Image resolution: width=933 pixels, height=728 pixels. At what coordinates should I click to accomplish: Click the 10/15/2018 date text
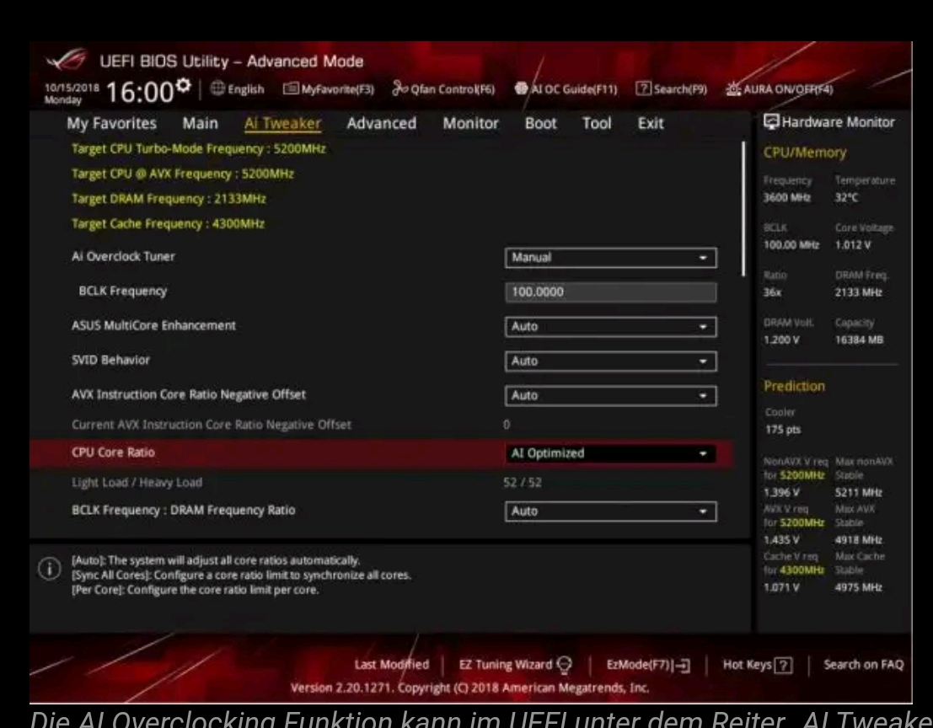coord(72,88)
